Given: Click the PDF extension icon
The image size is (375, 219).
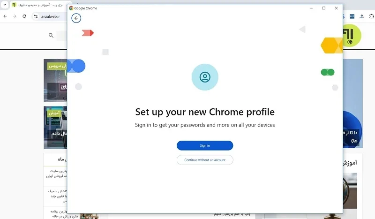Looking at the screenshot, I should [352, 16].
